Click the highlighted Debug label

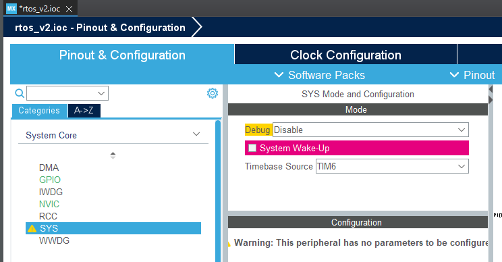point(258,130)
